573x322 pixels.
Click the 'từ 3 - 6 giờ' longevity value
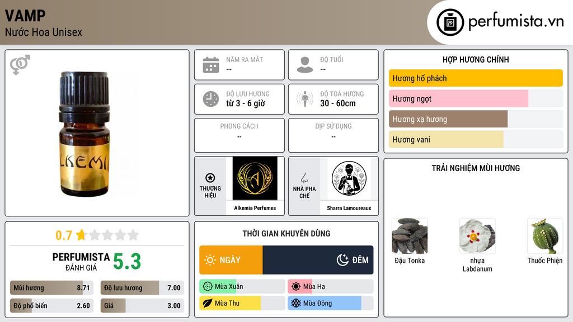(246, 103)
